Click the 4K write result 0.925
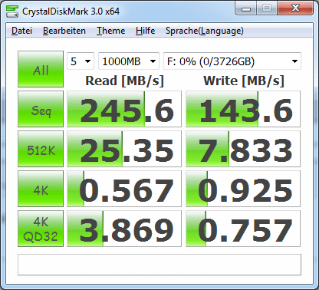Viewport: 319px width, 290px height. point(243,189)
